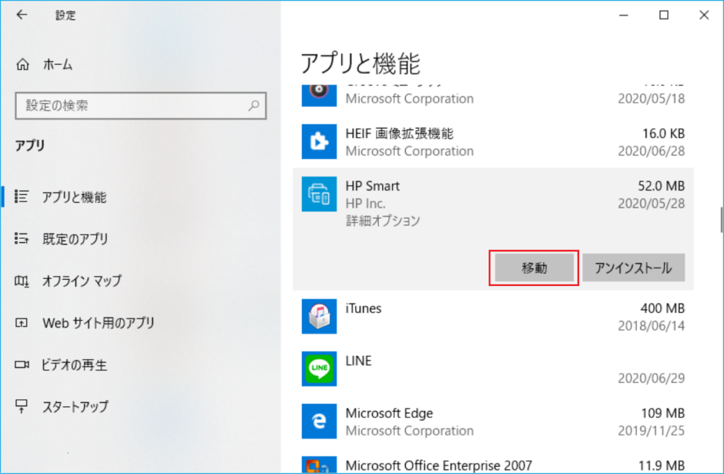Screen dimensions: 724x474
Task: Select the HEIF 画像拡張機能 app name
Action: click(x=399, y=134)
